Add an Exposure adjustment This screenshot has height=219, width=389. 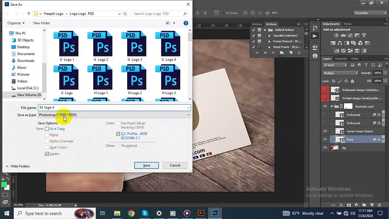point(357,35)
